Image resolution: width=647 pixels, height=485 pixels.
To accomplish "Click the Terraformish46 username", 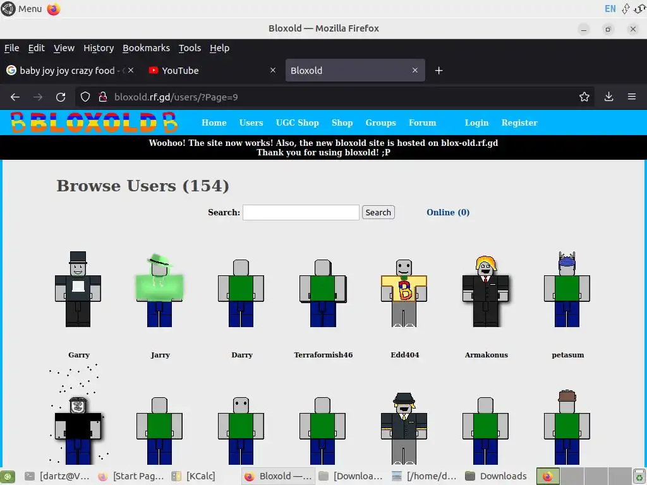I will click(323, 355).
